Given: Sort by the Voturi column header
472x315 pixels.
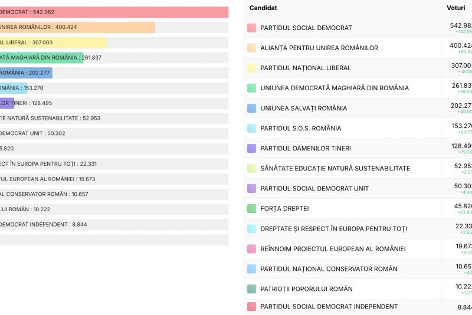Looking at the screenshot, I should 456,8.
